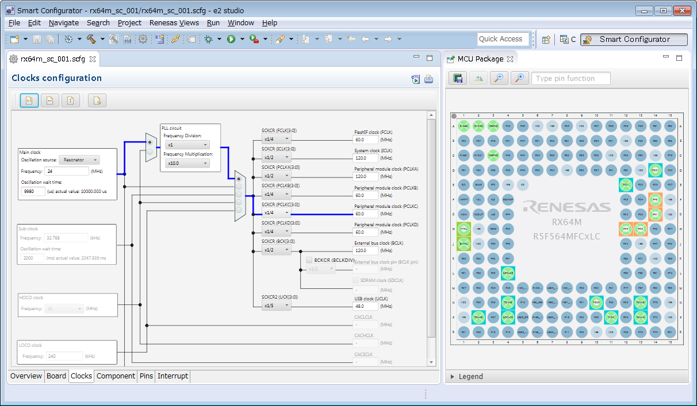
Task: Click the Generate Report icon in Clocks header
Action: click(x=428, y=79)
